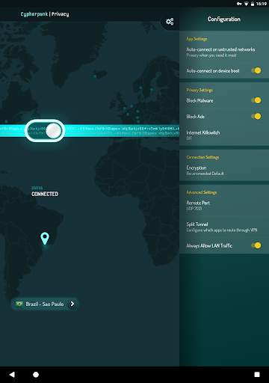Screen dimensions: 269x383
Task: Toggle Auto-connect on device boot
Action: (256, 70)
